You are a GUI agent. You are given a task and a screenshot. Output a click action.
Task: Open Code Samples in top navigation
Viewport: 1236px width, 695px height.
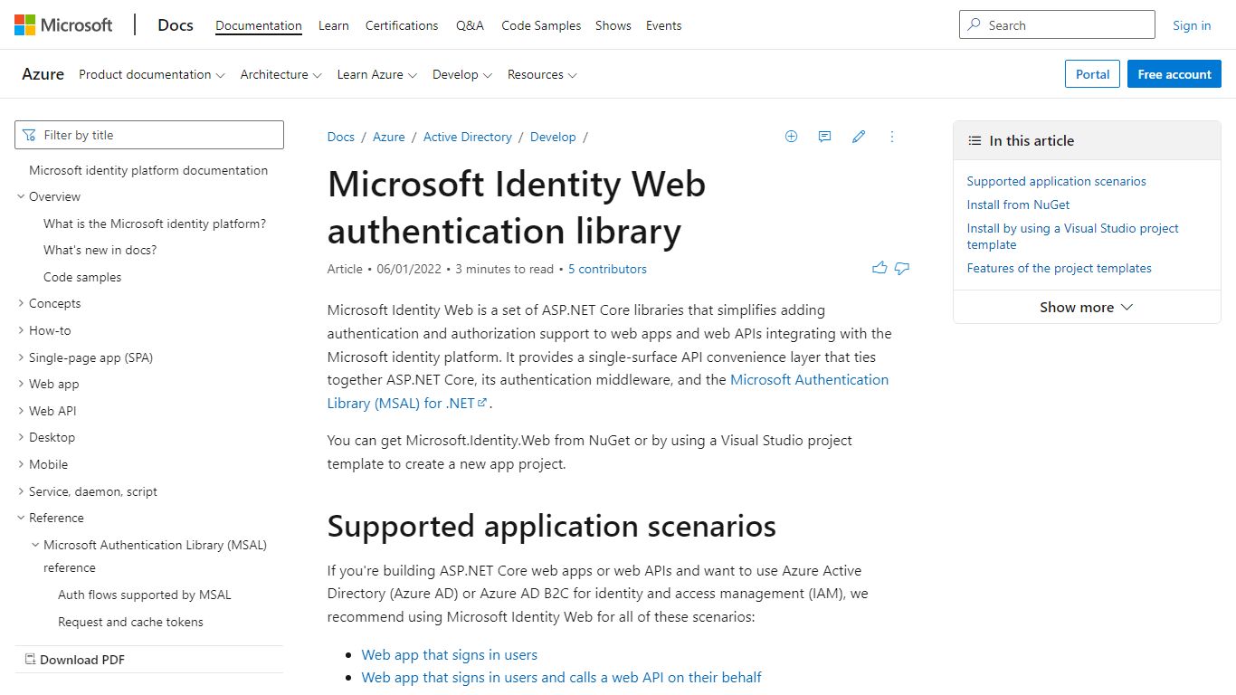pos(541,25)
